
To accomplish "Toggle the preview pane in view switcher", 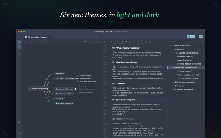I will click(197, 37).
